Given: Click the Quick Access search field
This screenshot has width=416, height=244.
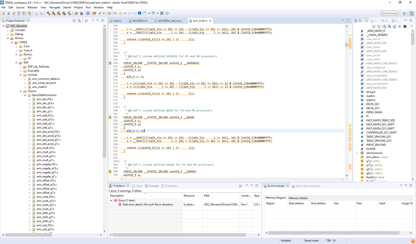Looking at the screenshot, I should 389,13.
